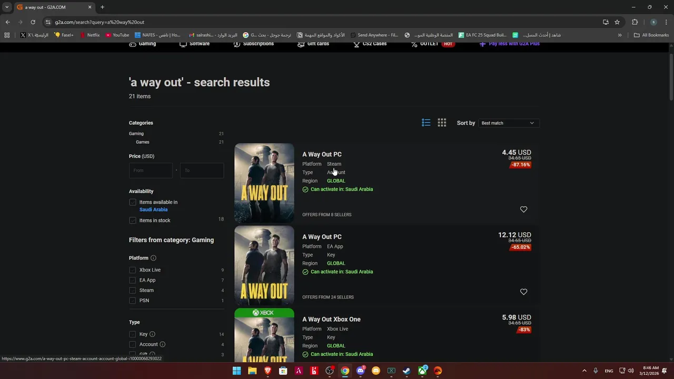Click the site info icon in address bar
The image size is (674, 379).
(48, 22)
